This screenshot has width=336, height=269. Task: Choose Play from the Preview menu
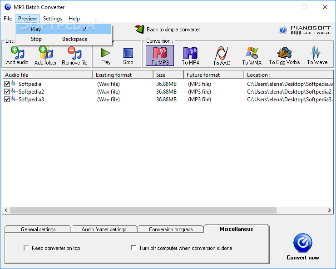[64, 29]
